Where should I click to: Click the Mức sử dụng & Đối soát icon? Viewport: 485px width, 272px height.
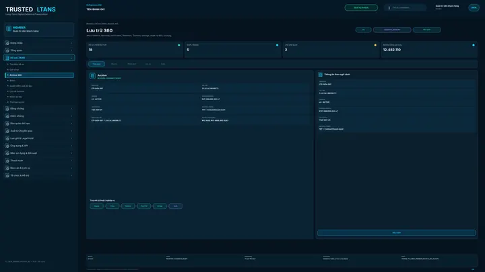pyautogui.click(x=7, y=153)
